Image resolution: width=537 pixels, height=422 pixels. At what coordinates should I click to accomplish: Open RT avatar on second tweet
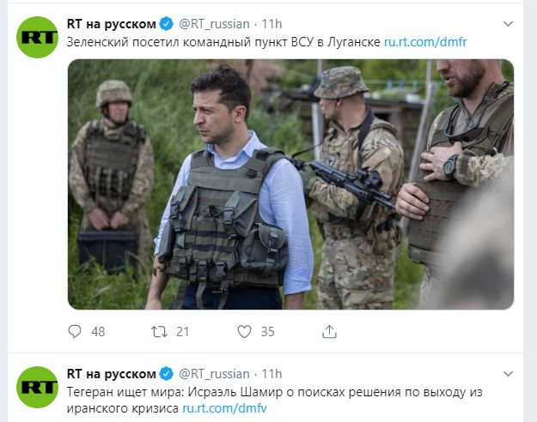tap(37, 387)
